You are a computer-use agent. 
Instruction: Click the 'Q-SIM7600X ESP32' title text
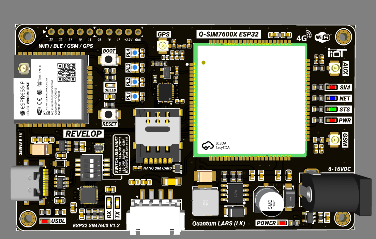coord(229,34)
